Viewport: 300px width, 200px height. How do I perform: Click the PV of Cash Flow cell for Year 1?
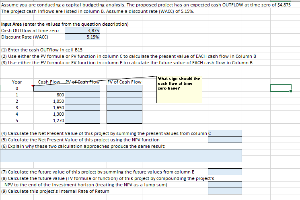click(82, 95)
